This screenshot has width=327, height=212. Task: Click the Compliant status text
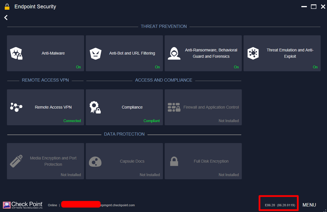(152, 121)
